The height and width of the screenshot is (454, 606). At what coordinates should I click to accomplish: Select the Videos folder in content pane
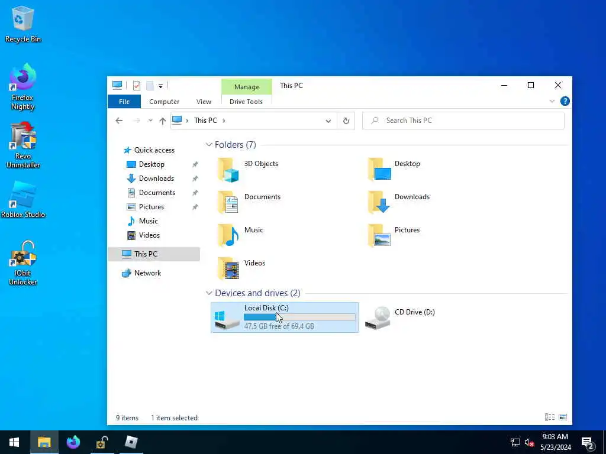[x=241, y=269]
